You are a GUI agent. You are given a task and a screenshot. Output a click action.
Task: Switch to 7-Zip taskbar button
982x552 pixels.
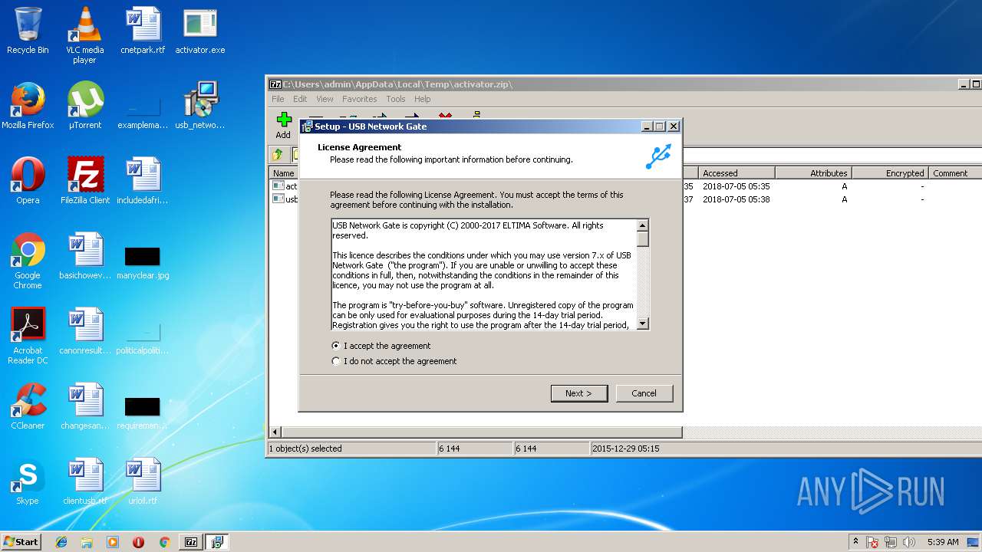pos(191,542)
